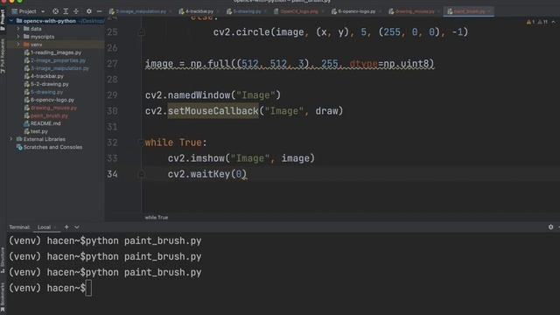Click the Terminal panel label

[x=19, y=227]
